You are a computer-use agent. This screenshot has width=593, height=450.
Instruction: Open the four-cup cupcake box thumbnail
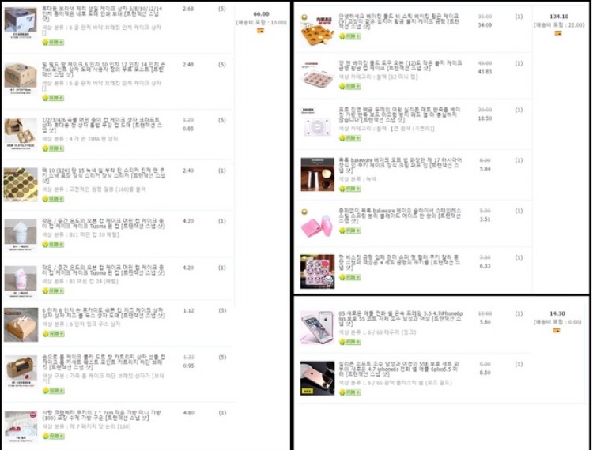[x=21, y=134]
